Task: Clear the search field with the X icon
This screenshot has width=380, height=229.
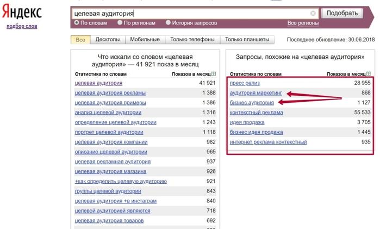Action: (x=313, y=13)
